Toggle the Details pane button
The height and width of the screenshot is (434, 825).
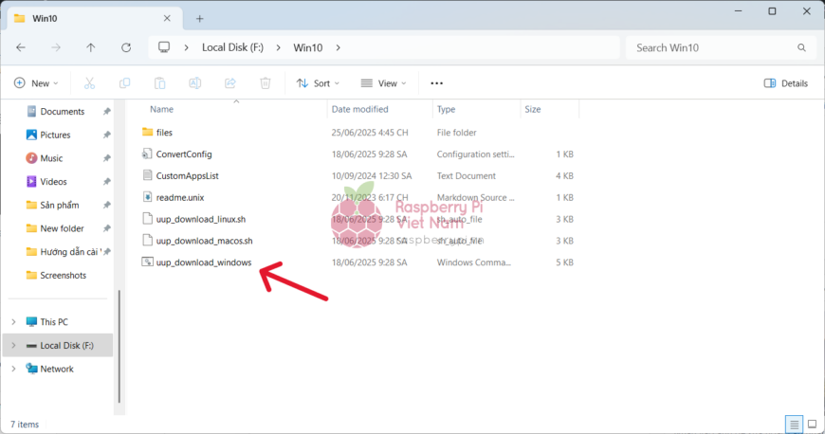pyautogui.click(x=786, y=83)
